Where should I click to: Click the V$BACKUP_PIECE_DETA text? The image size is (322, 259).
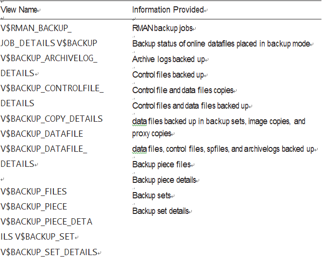(x=47, y=222)
